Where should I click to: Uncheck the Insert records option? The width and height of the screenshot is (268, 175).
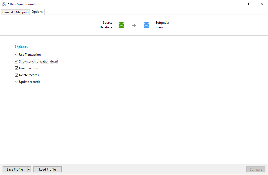tap(16, 68)
